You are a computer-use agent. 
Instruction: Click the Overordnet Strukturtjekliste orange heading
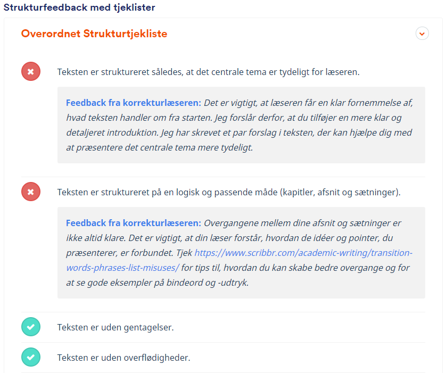(94, 34)
